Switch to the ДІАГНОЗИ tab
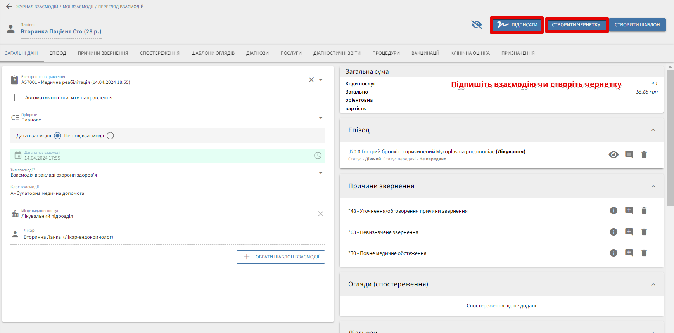The height and width of the screenshot is (333, 674). 258,53
